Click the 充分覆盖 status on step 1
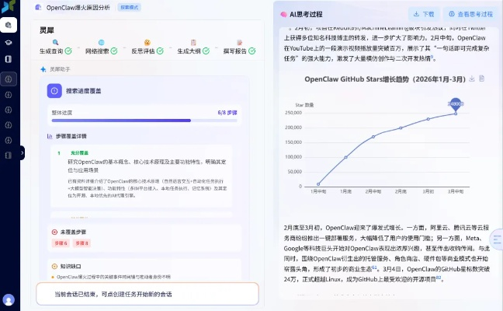Screen dimensions: 503x311 pyautogui.click(x=79, y=153)
